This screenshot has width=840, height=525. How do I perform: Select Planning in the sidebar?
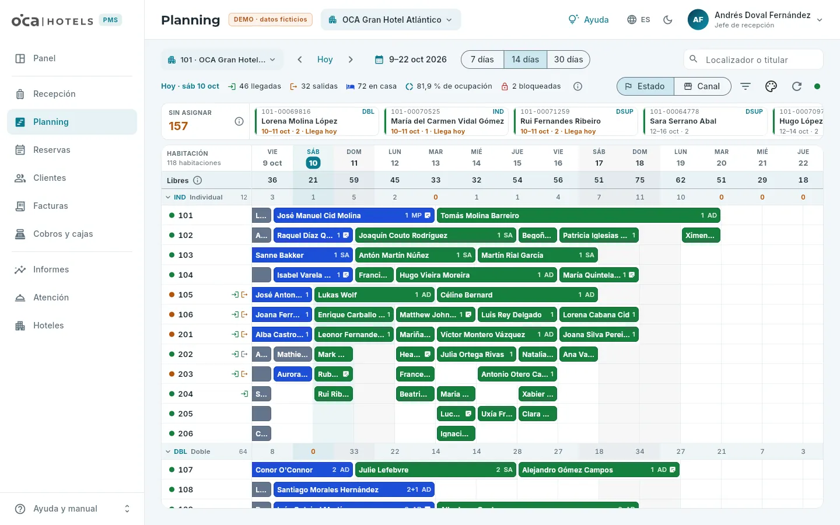click(x=72, y=122)
